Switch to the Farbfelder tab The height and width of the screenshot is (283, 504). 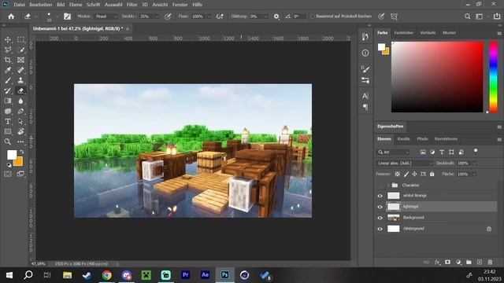(x=404, y=33)
